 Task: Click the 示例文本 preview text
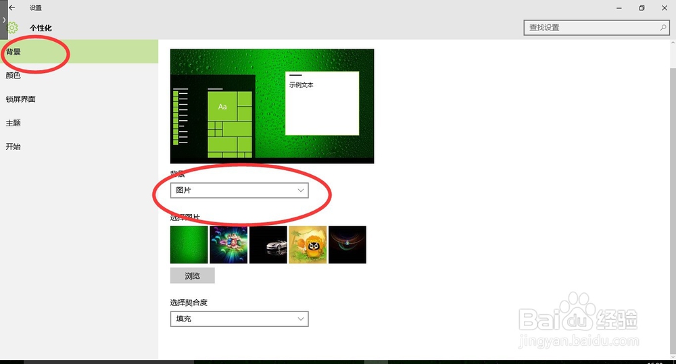[x=301, y=85]
